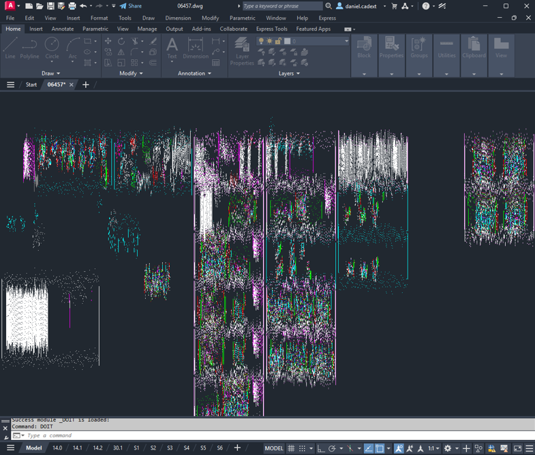Expand the Layers panel
The image size is (535, 455).
click(x=290, y=74)
